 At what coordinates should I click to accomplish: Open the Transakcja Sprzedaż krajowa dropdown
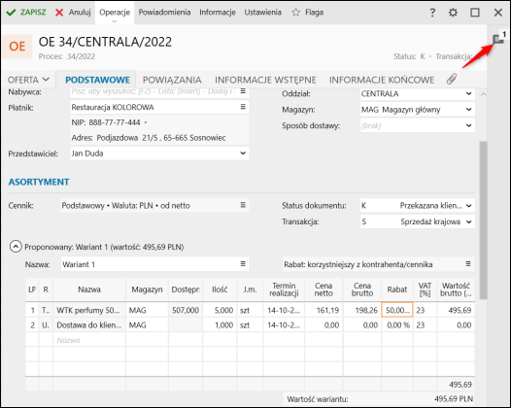click(x=468, y=221)
